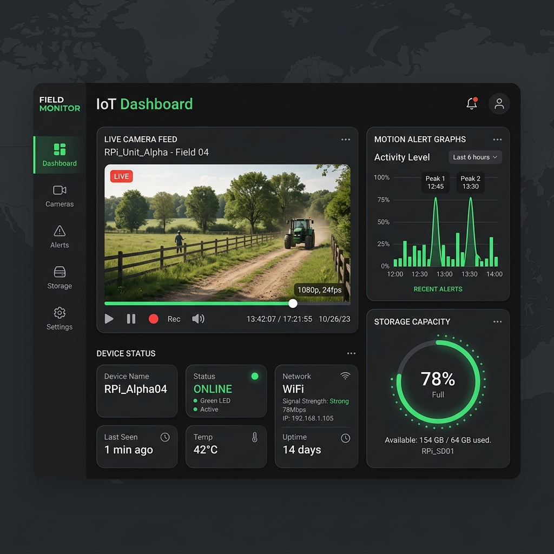The width and height of the screenshot is (554, 554).
Task: Open Storage Capacity options menu
Action: [497, 321]
